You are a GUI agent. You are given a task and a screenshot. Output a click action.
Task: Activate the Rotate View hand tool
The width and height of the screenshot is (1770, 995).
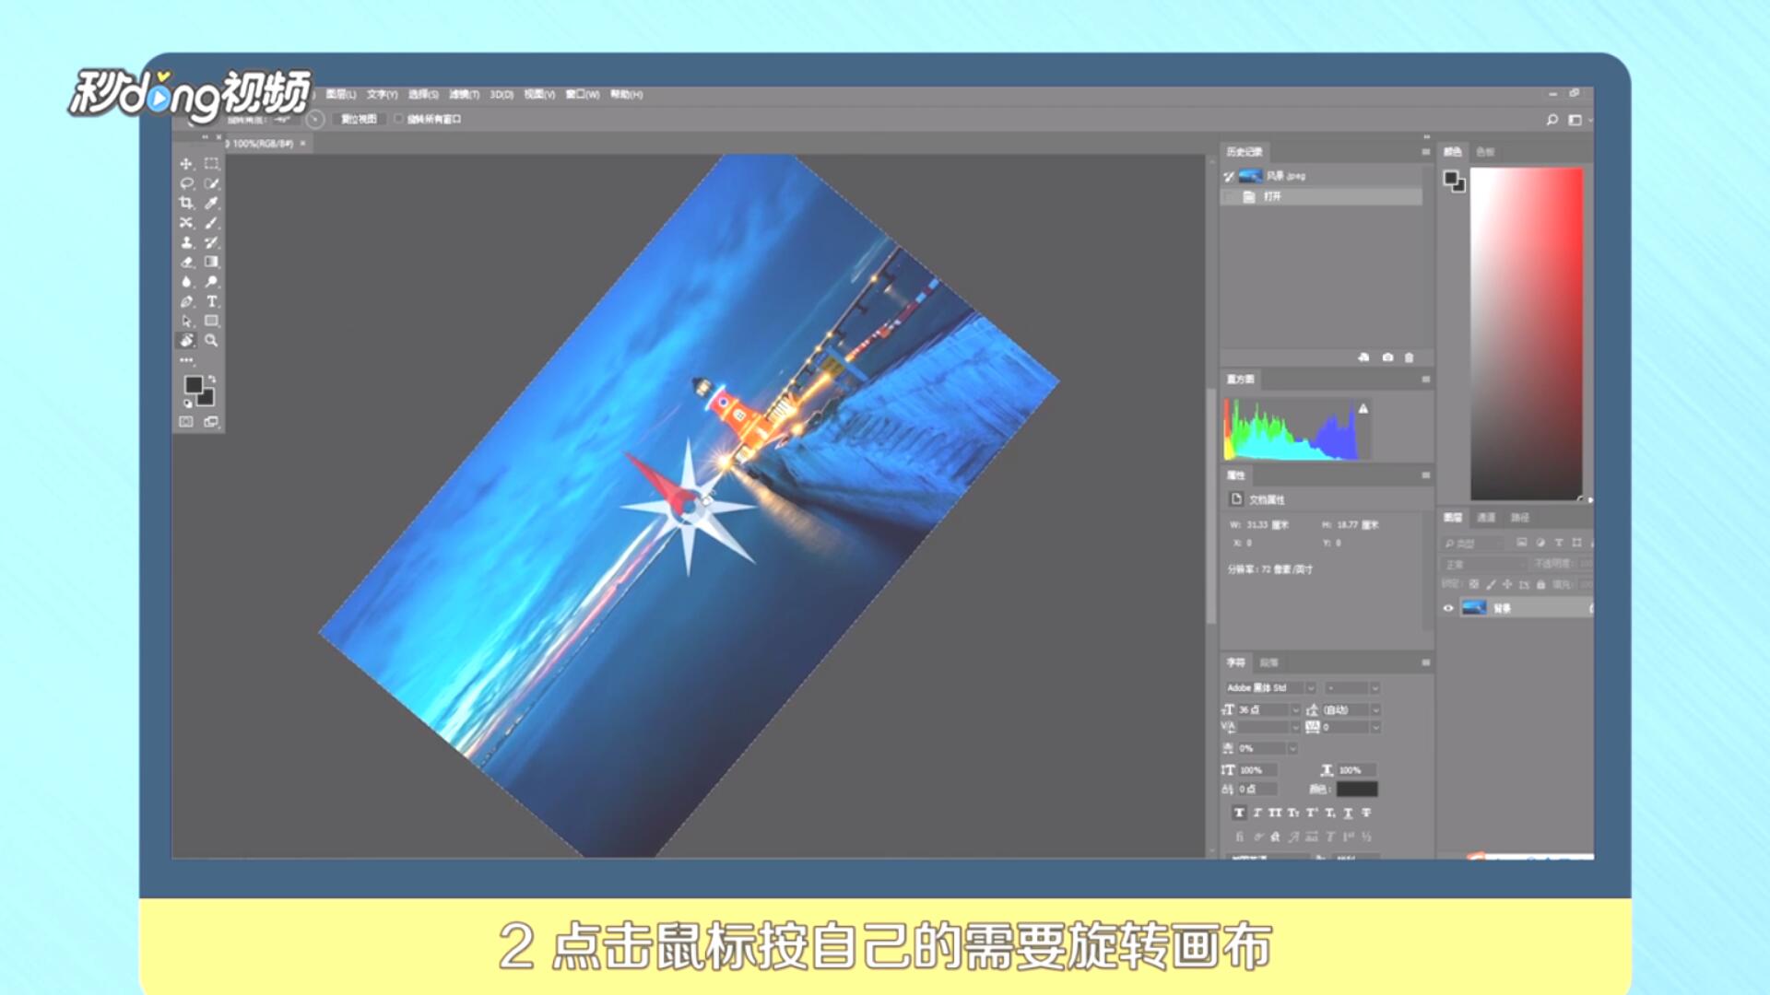(187, 340)
